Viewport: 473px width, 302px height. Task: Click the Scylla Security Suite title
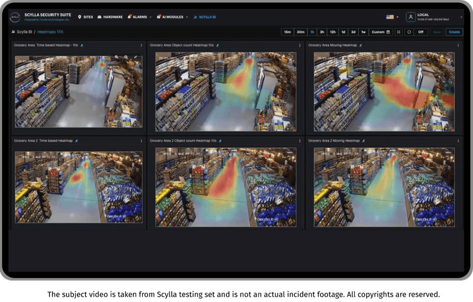point(48,15)
